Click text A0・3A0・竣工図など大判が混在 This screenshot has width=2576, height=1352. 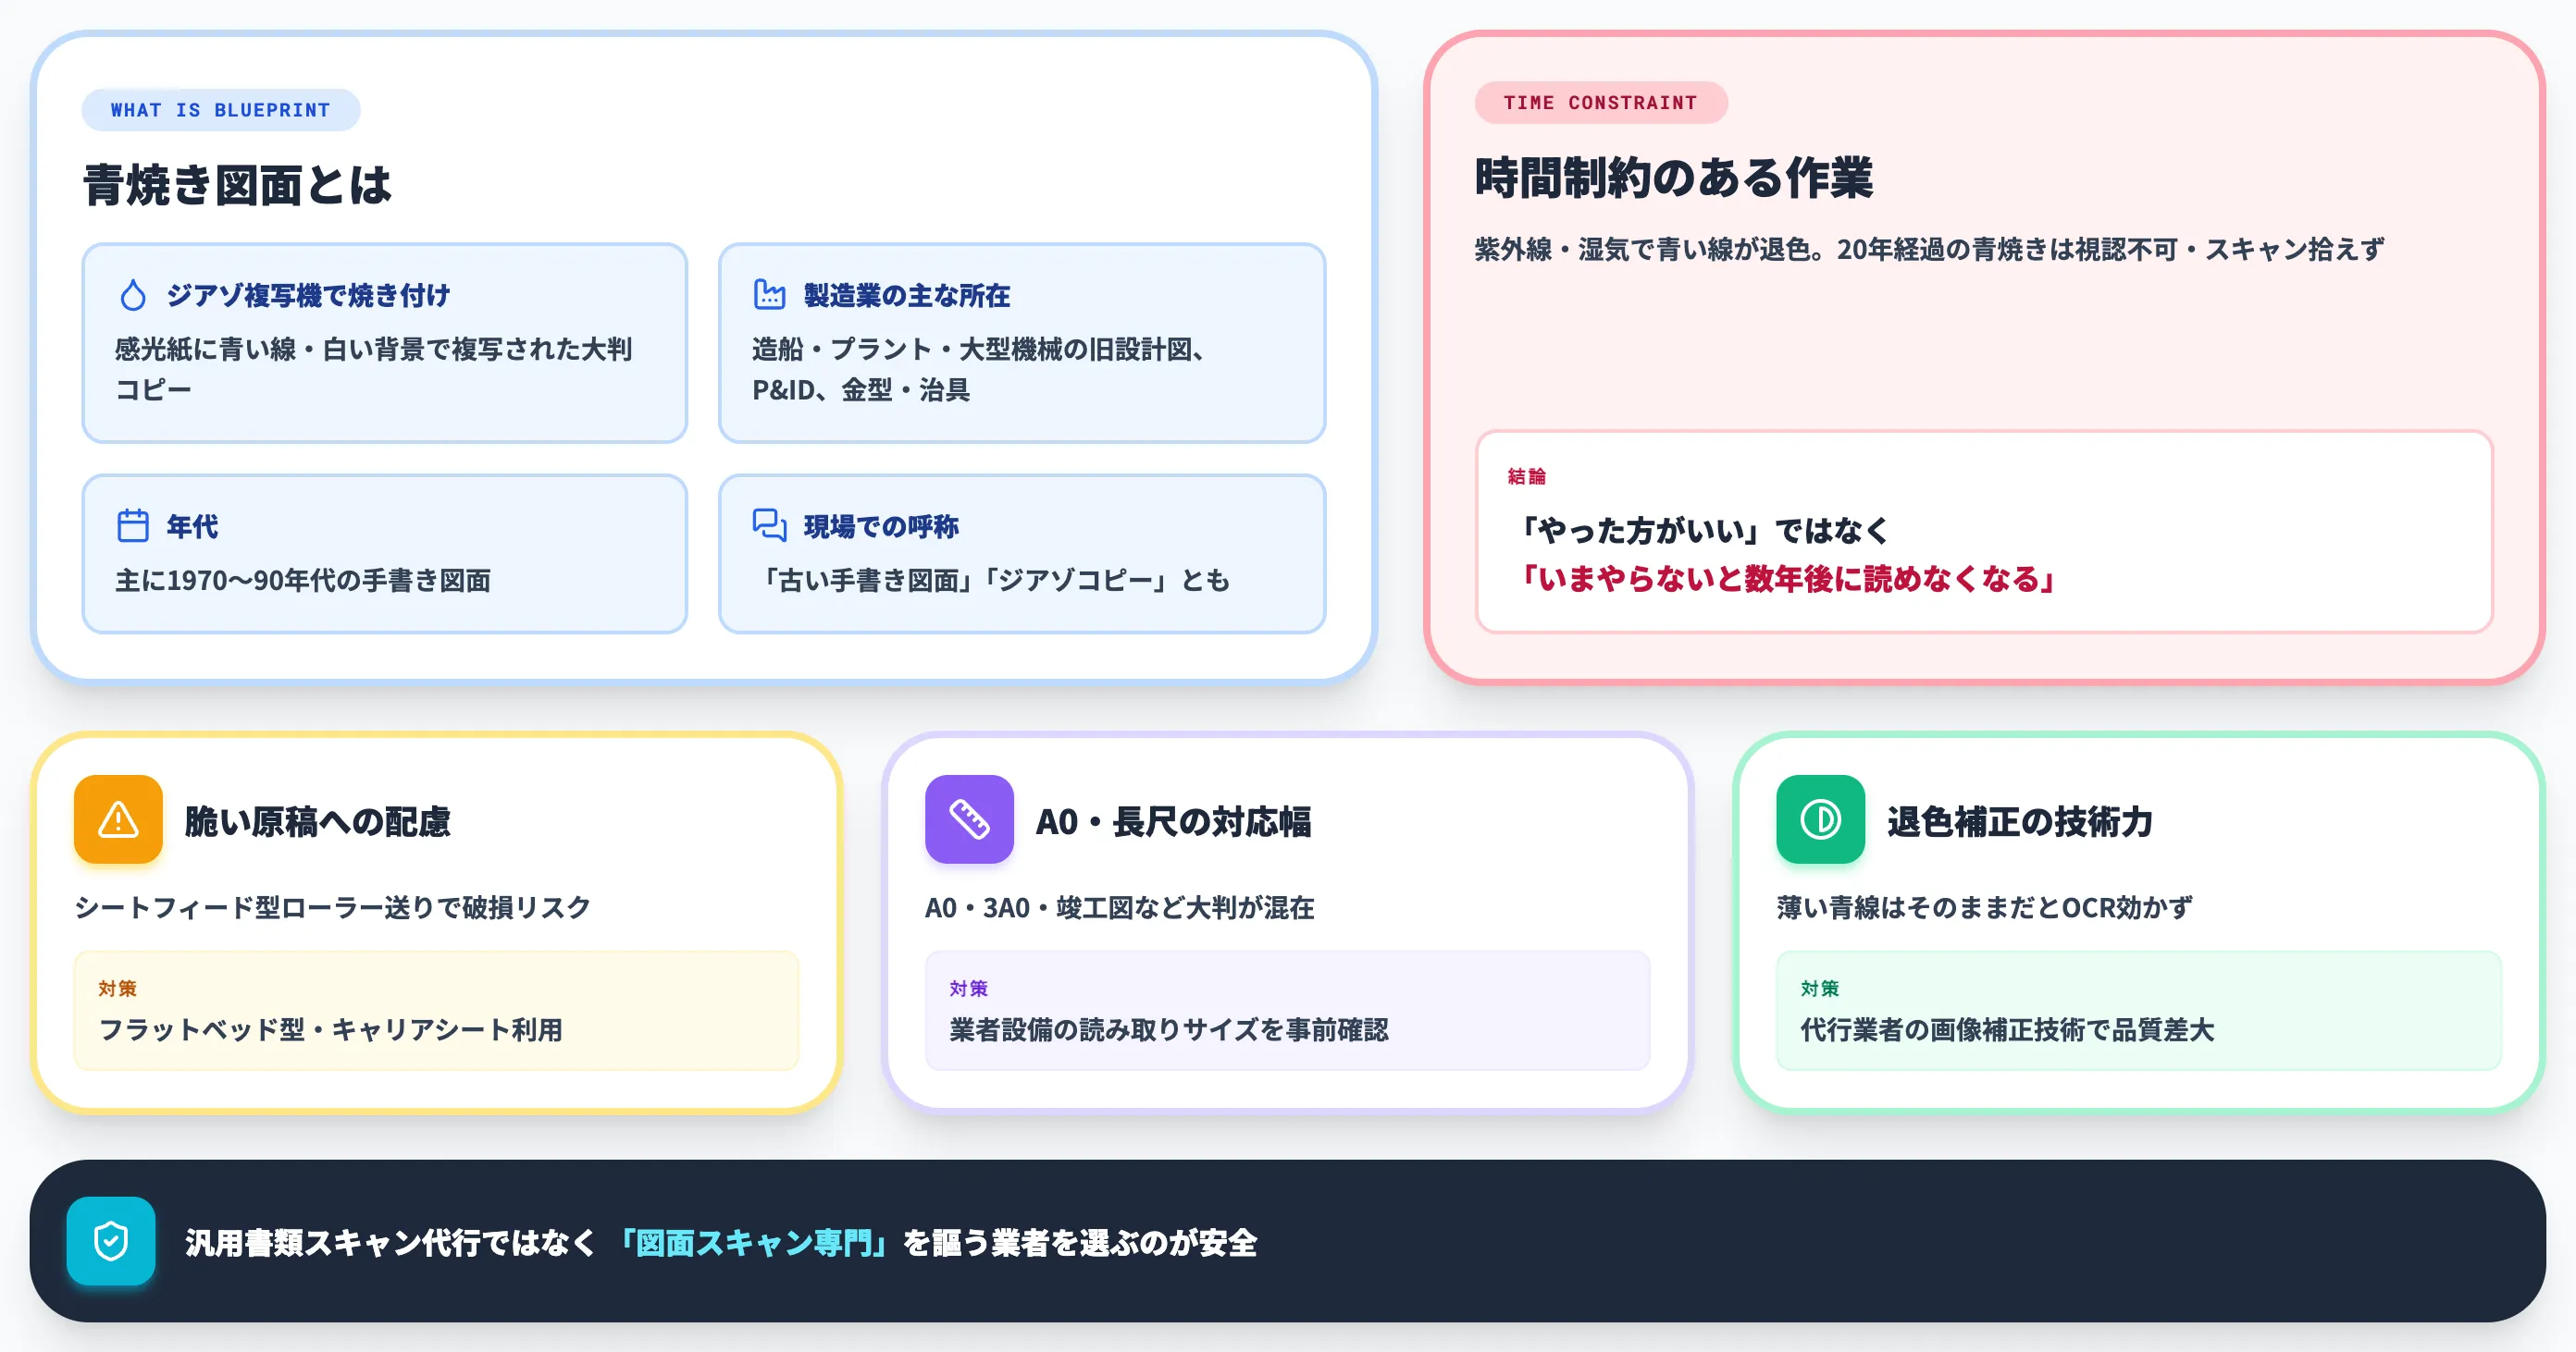[x=1120, y=907]
